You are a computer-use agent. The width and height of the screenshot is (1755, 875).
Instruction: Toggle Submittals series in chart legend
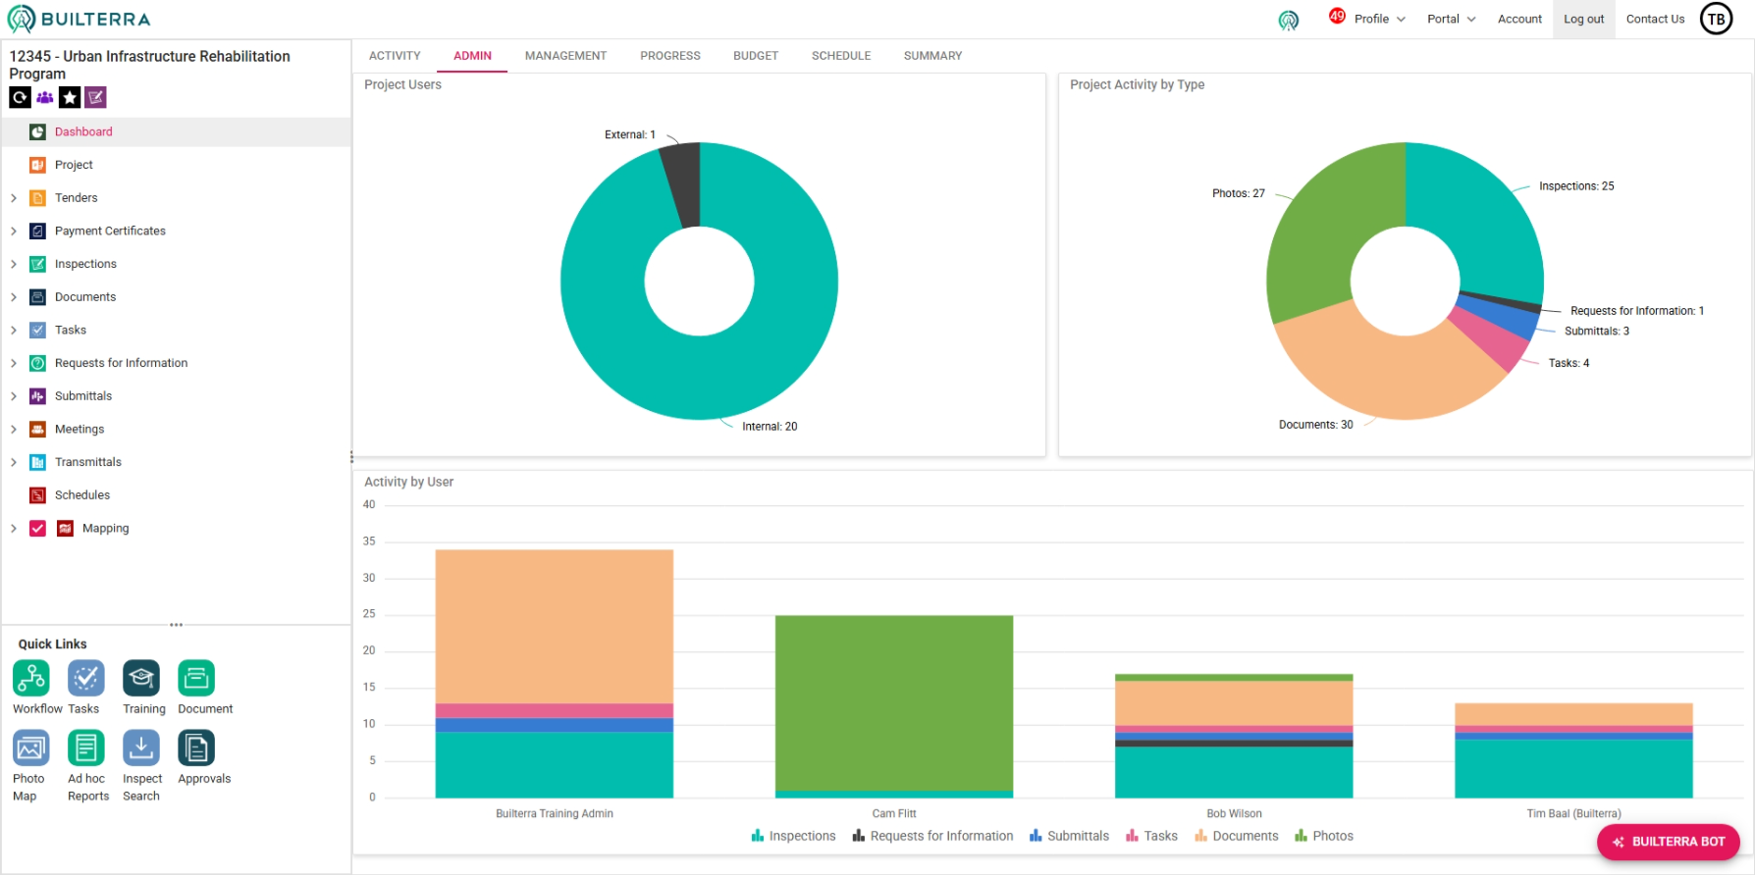coord(1069,836)
